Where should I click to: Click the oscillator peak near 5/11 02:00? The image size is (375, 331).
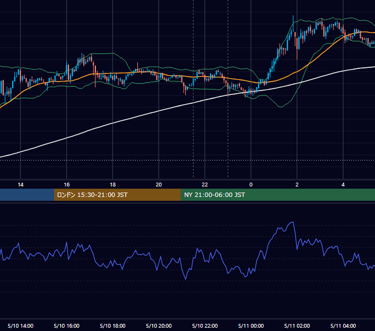click(x=292, y=222)
